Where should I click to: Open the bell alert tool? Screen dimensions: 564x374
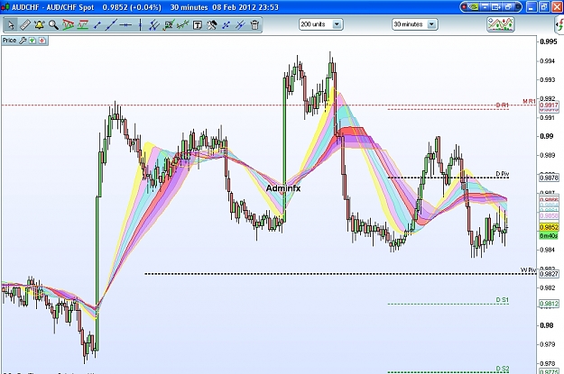pyautogui.click(x=39, y=25)
